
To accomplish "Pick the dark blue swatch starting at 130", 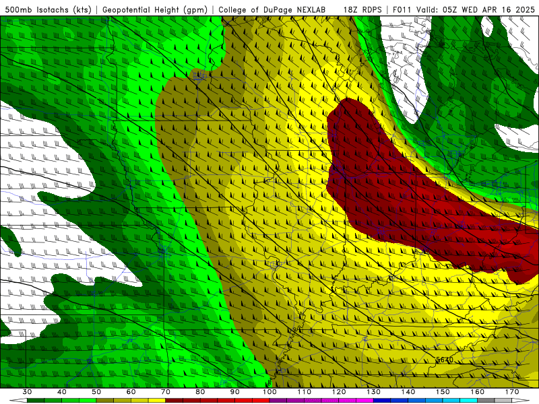I will 382,401.
